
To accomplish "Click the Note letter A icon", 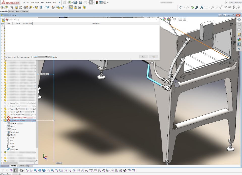I will (x=202, y=7).
